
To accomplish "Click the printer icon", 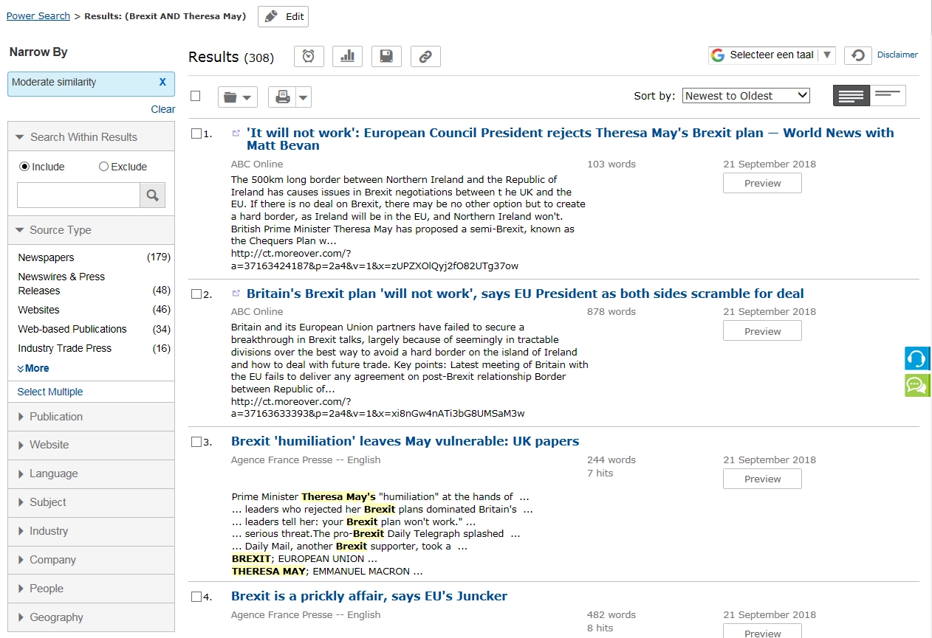I will [283, 97].
